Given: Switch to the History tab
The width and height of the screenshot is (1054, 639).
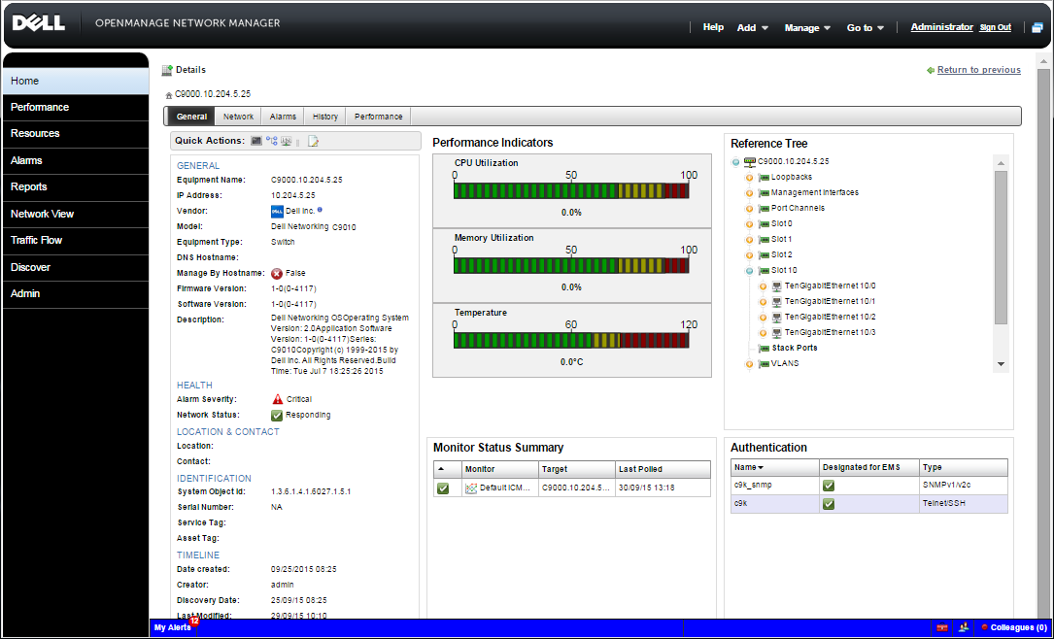Looking at the screenshot, I should (325, 117).
